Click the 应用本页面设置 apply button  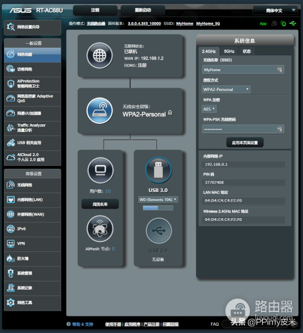coord(245,143)
